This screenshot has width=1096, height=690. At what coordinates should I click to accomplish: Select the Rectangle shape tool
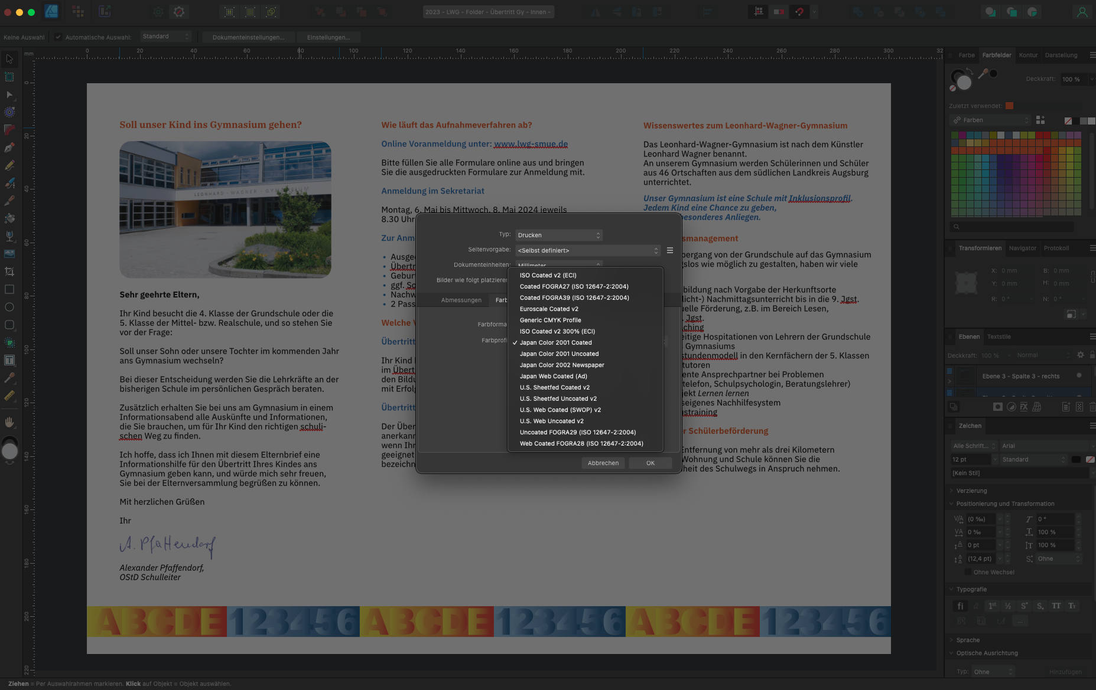(x=9, y=289)
